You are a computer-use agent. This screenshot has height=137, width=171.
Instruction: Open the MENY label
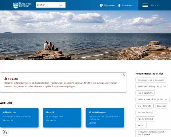click(x=155, y=5)
